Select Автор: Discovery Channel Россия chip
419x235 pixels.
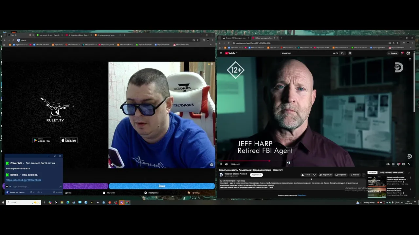391,172
